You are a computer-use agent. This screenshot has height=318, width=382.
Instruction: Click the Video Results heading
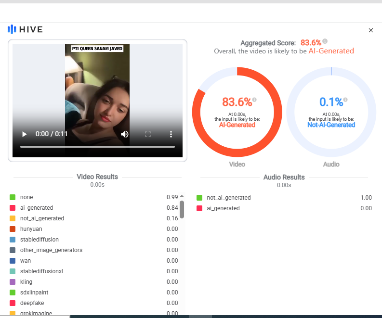[x=97, y=177]
